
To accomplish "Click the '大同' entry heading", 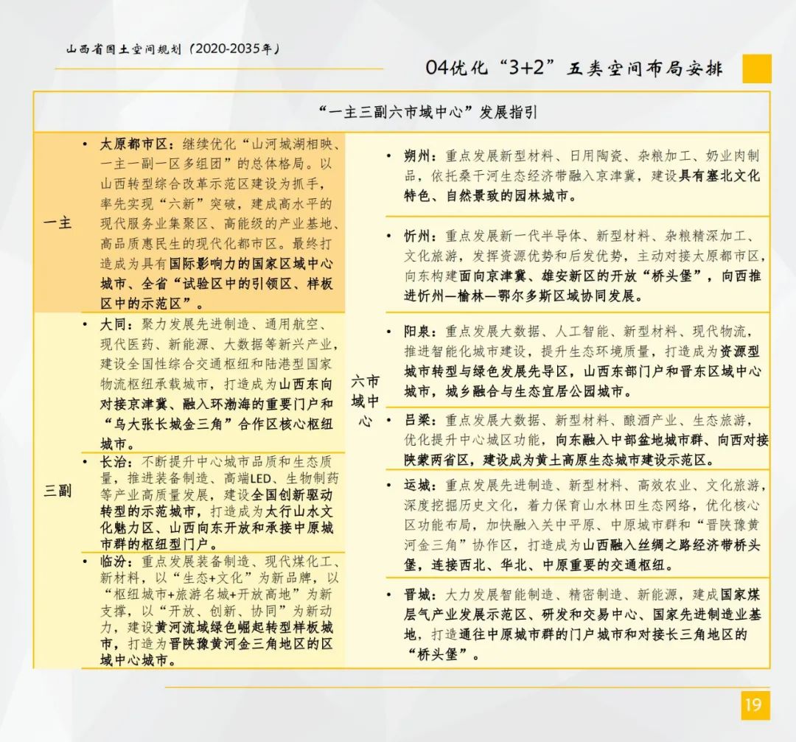I will click(114, 323).
